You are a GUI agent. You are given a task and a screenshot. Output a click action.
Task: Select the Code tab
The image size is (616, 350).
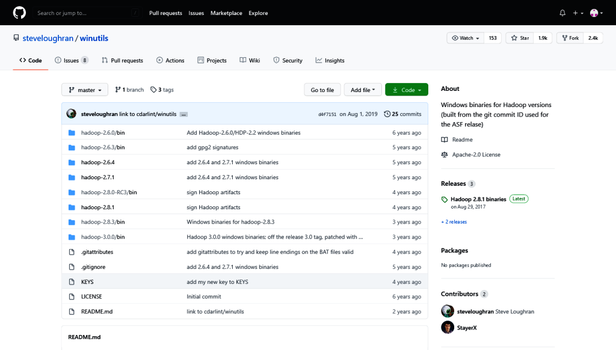31,61
